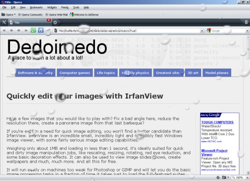Open the Opera bookmarks folder
The height and width of the screenshot is (181, 250).
coord(8,15)
